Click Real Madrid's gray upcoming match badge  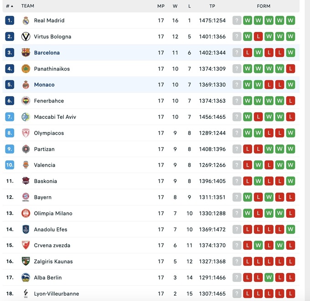pyautogui.click(x=237, y=20)
